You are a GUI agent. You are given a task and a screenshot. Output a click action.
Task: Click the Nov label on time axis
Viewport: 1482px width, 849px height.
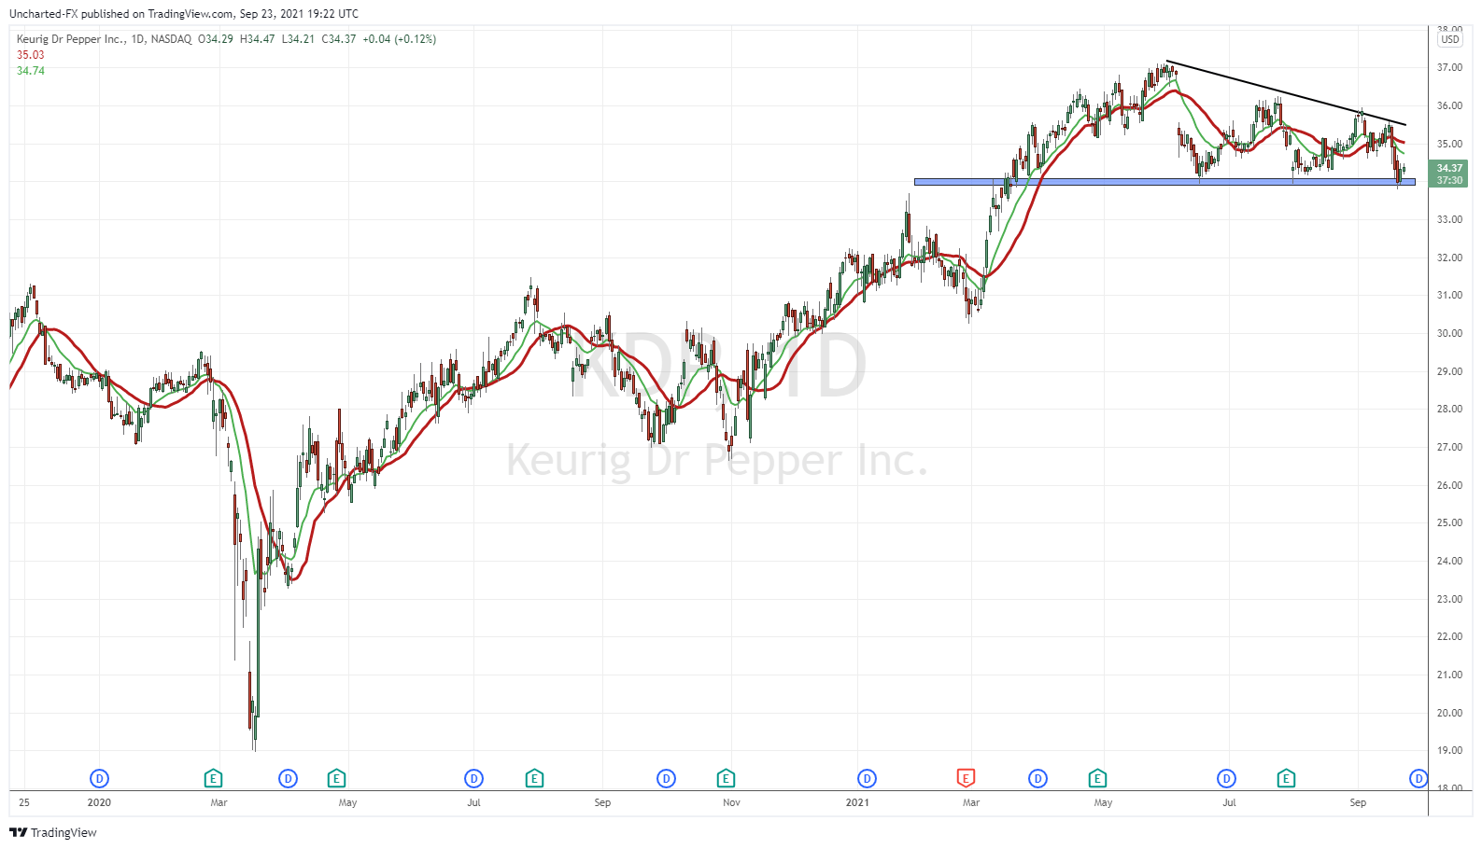(731, 802)
